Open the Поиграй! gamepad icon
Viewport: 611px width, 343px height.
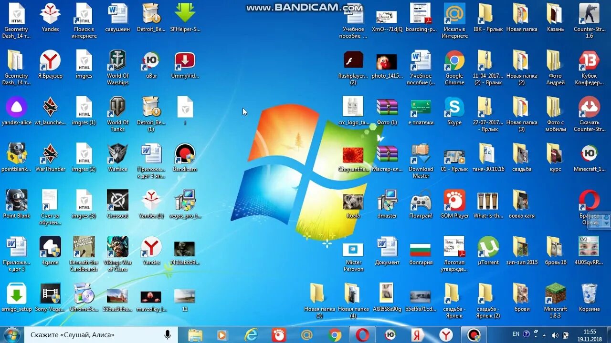(421, 204)
